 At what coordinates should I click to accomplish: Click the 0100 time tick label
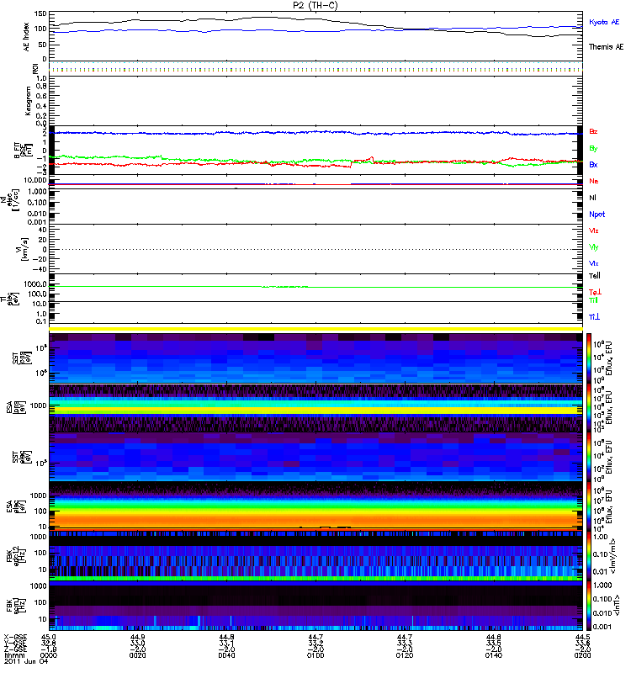tap(316, 656)
